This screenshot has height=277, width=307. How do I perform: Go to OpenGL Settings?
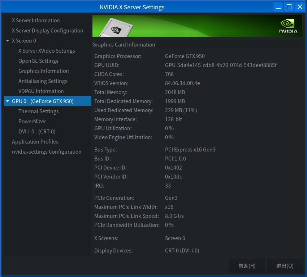click(38, 61)
